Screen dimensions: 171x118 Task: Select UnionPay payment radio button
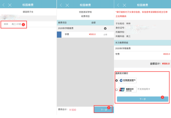pyautogui.click(x=117, y=90)
